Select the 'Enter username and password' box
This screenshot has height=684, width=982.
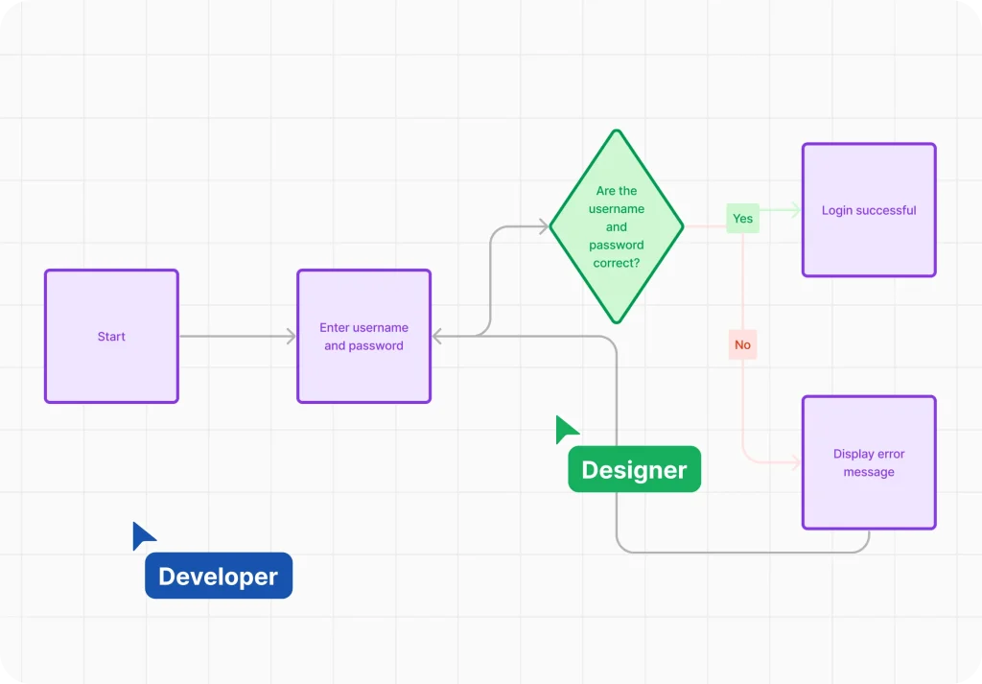[x=363, y=337]
